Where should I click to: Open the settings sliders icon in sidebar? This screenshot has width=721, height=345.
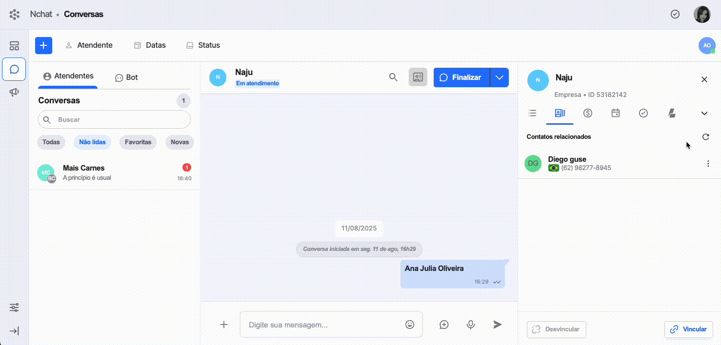pyautogui.click(x=14, y=307)
